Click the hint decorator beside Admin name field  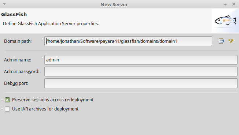(43, 58)
